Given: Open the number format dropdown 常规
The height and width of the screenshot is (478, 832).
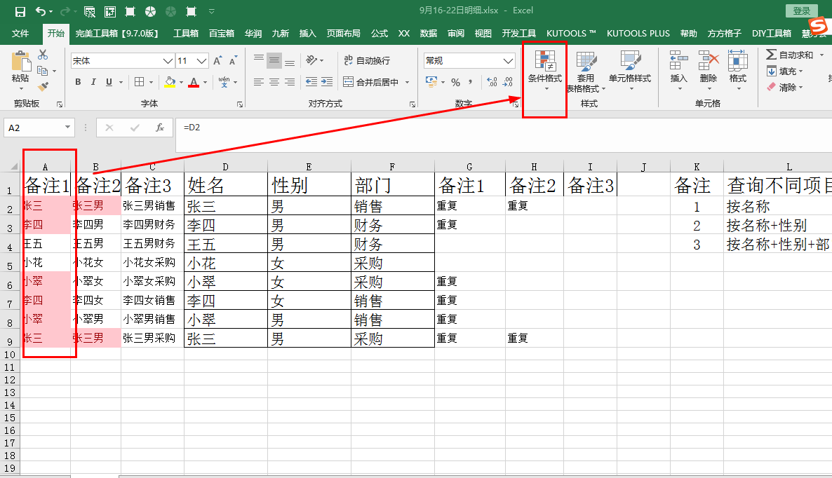Looking at the screenshot, I should point(508,61).
